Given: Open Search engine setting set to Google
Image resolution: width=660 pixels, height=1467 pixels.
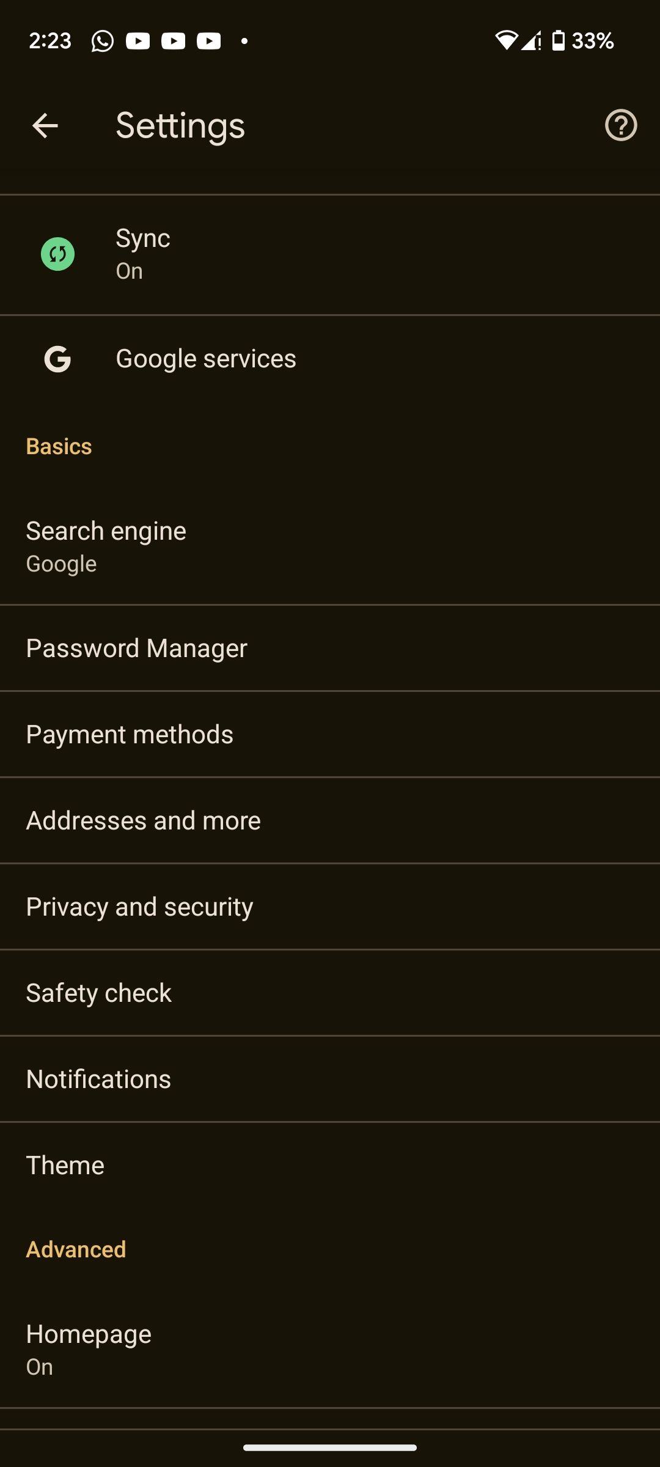Looking at the screenshot, I should [330, 546].
